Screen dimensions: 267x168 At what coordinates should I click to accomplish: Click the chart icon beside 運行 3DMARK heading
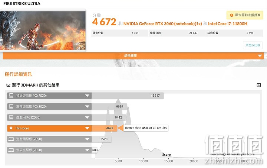point(8,85)
